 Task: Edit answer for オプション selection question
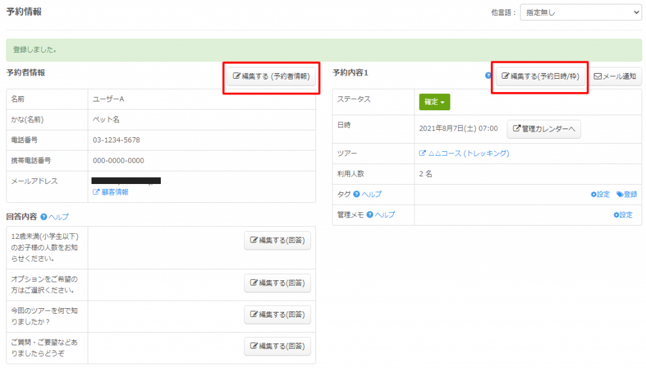click(277, 283)
